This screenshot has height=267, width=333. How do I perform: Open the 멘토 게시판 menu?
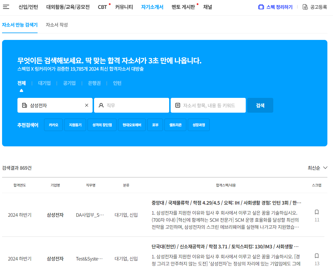click(183, 7)
